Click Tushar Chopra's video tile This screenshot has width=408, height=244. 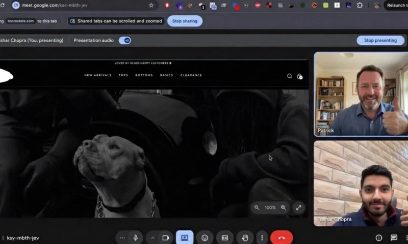361,184
